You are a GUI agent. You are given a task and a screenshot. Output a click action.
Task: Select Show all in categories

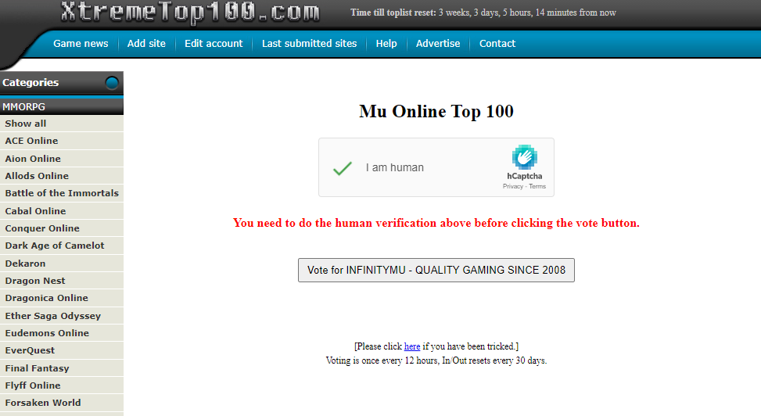pyautogui.click(x=62, y=124)
